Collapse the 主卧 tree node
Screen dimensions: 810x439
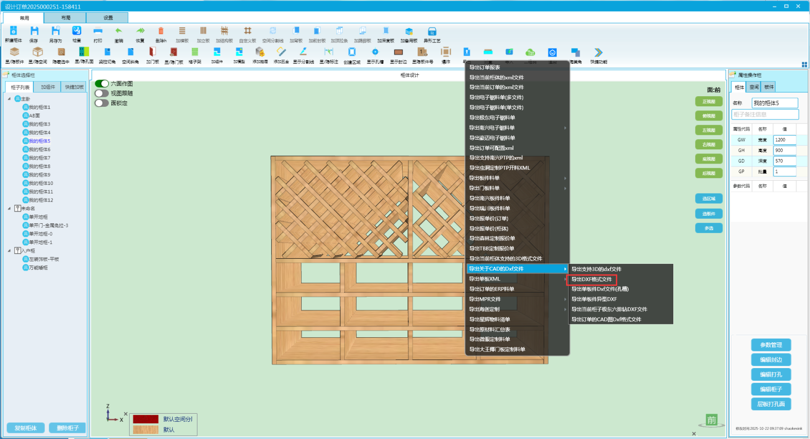(x=9, y=99)
